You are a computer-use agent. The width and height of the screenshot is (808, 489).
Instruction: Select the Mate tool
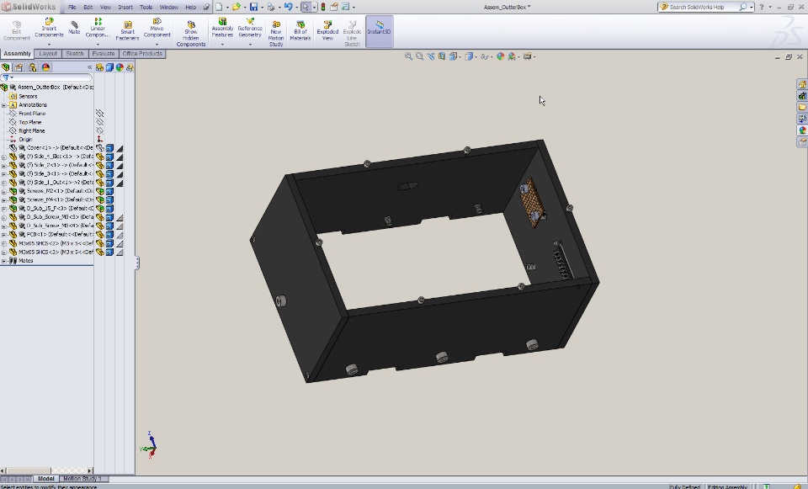pyautogui.click(x=74, y=27)
